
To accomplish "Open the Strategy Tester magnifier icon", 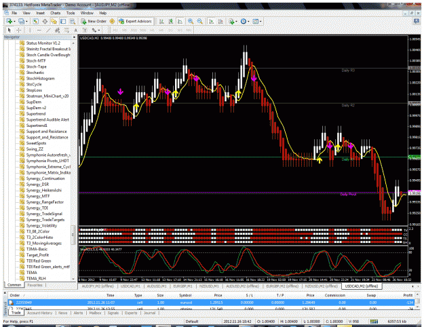I will (x=73, y=21).
